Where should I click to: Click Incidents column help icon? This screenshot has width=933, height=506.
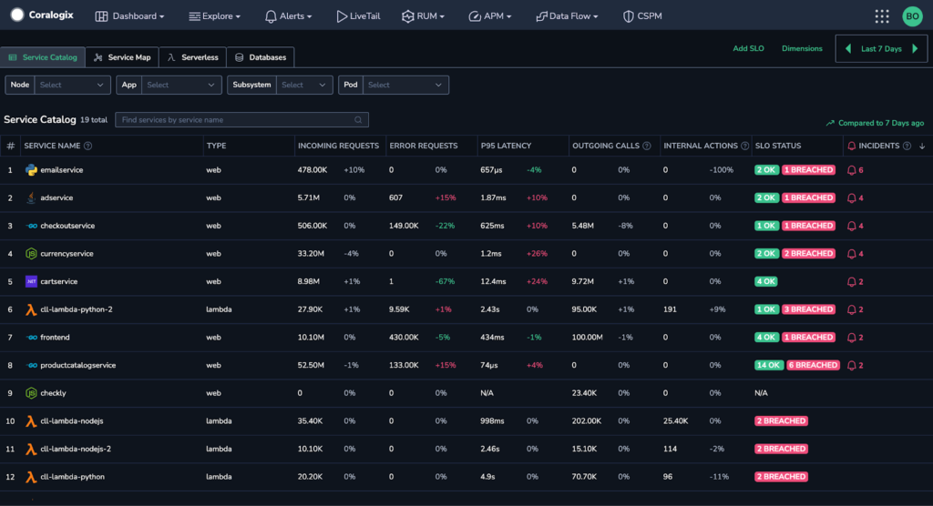907,146
